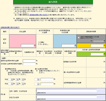Open second row day dropdown
Image resolution: width=106 pixels, height=101 pixels.
(23, 84)
